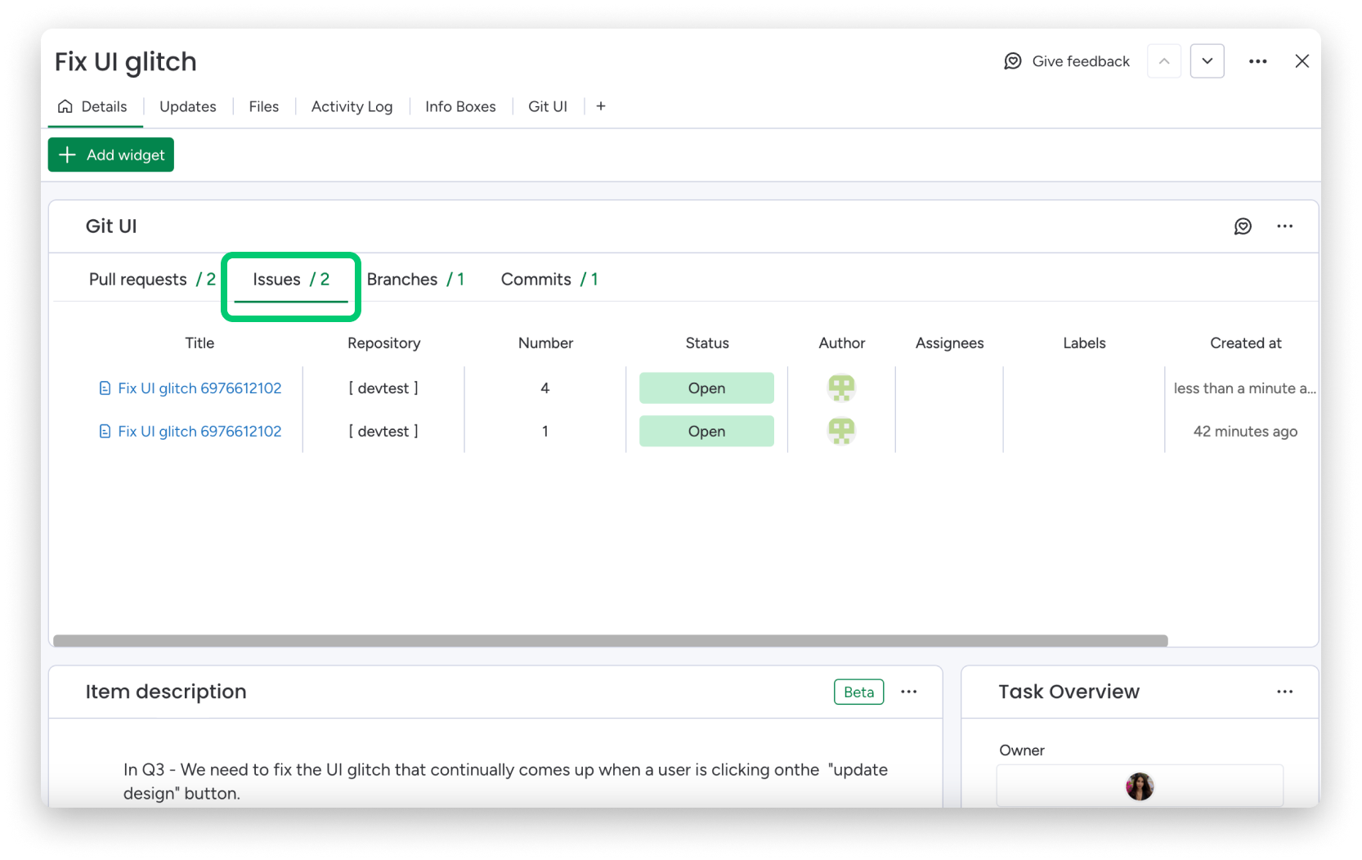Click document icon of issue number 4
This screenshot has width=1362, height=860.
(x=105, y=388)
